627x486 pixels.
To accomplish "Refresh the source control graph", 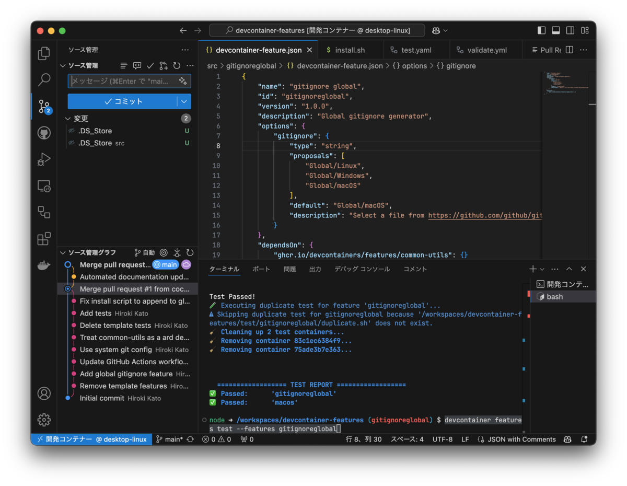I will 190,252.
